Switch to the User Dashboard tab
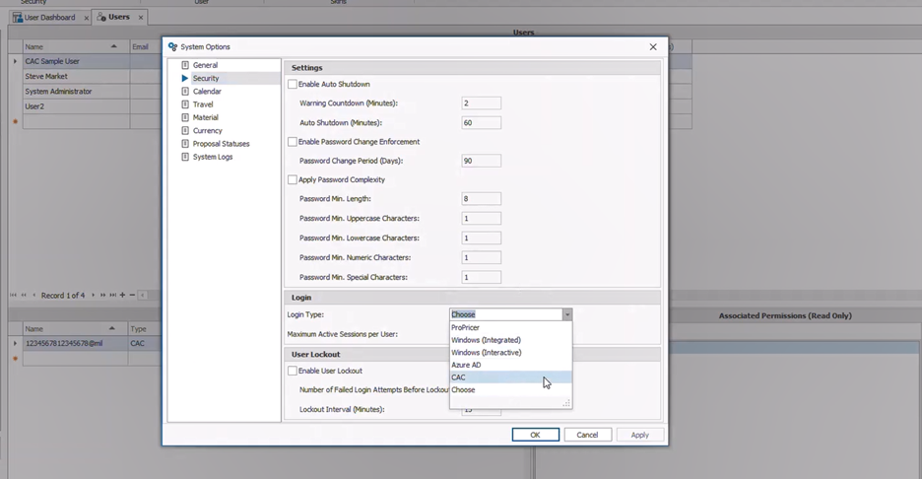Image resolution: width=922 pixels, height=479 pixels. pos(49,18)
